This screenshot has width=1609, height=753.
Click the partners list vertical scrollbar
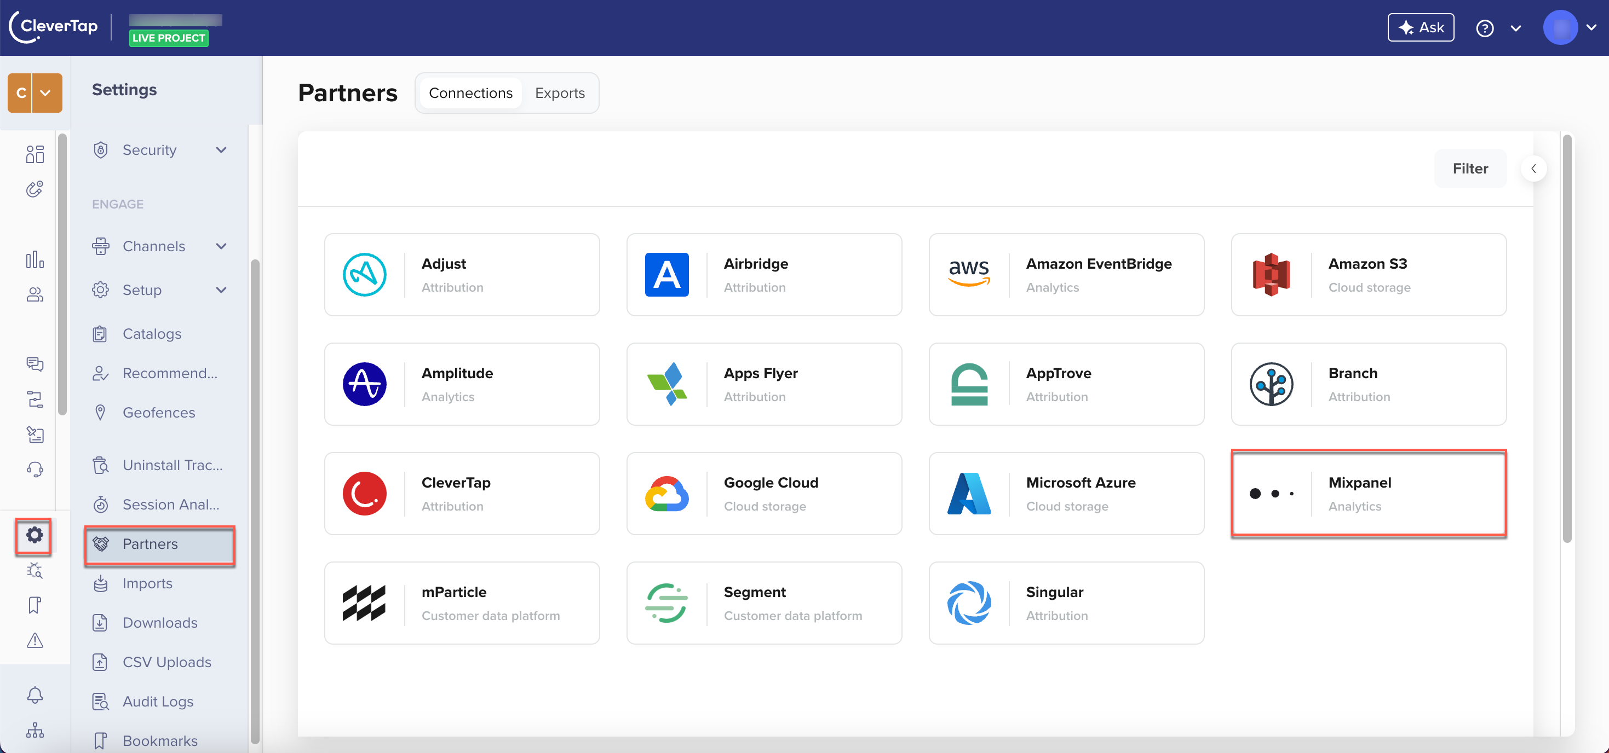click(x=1566, y=339)
